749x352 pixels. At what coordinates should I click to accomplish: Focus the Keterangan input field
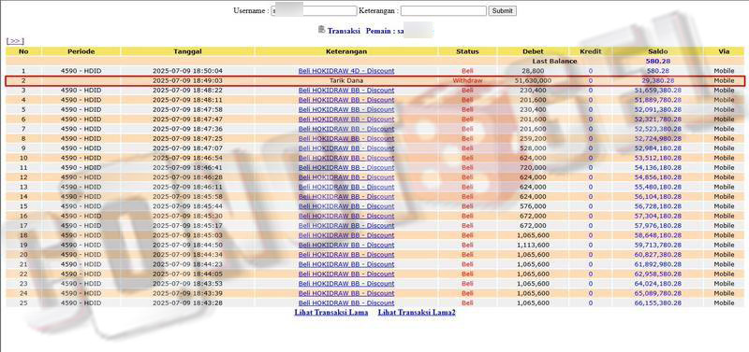point(443,10)
